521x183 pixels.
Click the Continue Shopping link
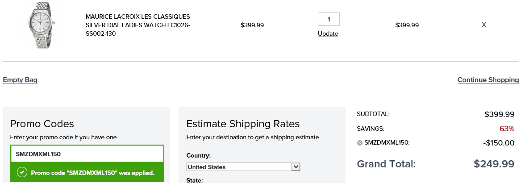pos(488,80)
